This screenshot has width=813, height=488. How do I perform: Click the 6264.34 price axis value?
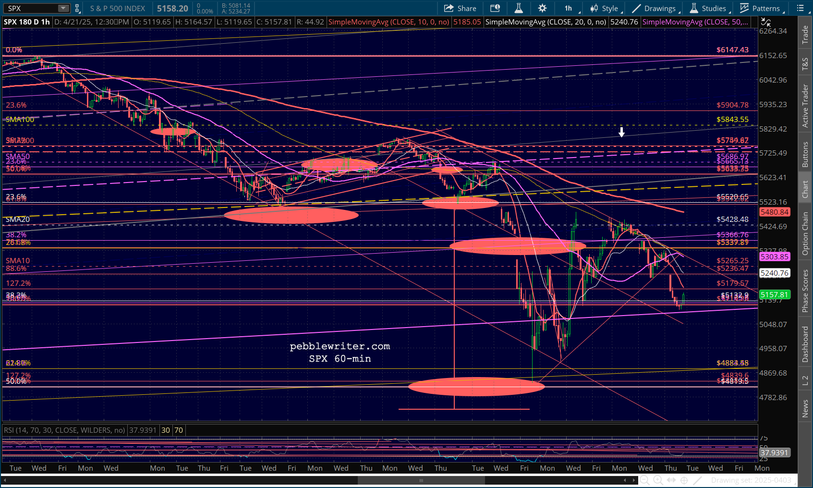click(773, 31)
